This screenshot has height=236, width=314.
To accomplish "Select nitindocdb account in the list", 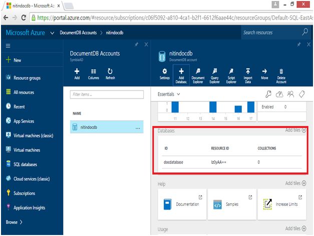I will click(x=107, y=127).
